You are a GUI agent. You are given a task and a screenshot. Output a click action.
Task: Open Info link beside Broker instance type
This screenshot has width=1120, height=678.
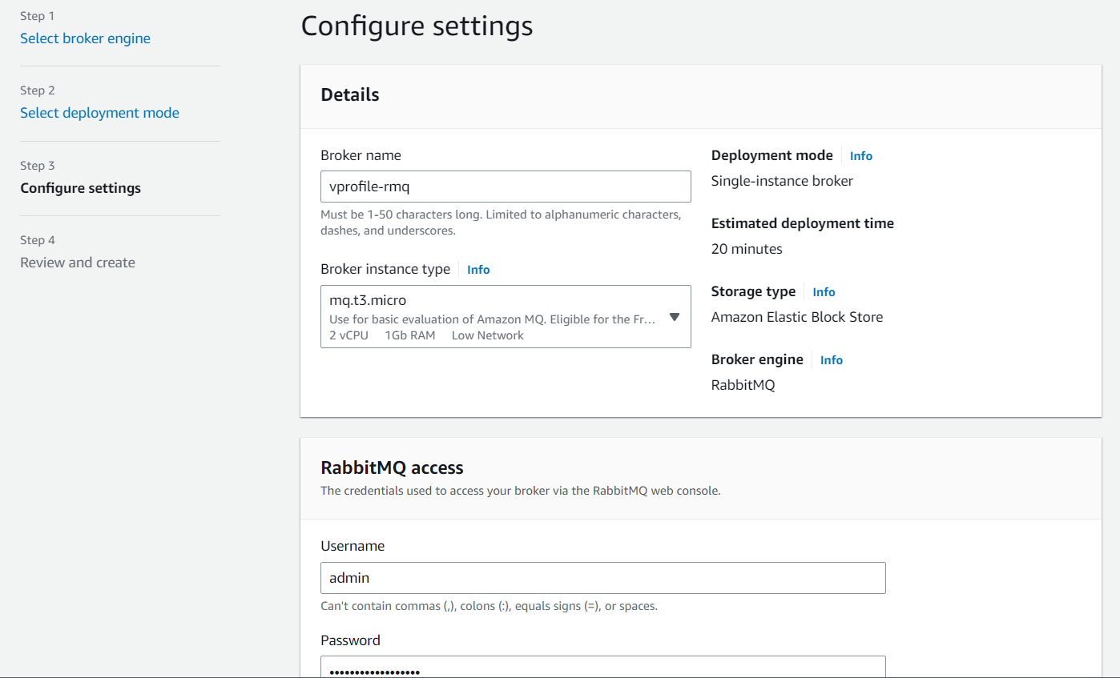click(478, 269)
